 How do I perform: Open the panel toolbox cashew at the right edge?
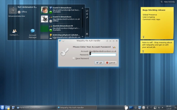click(176, 108)
